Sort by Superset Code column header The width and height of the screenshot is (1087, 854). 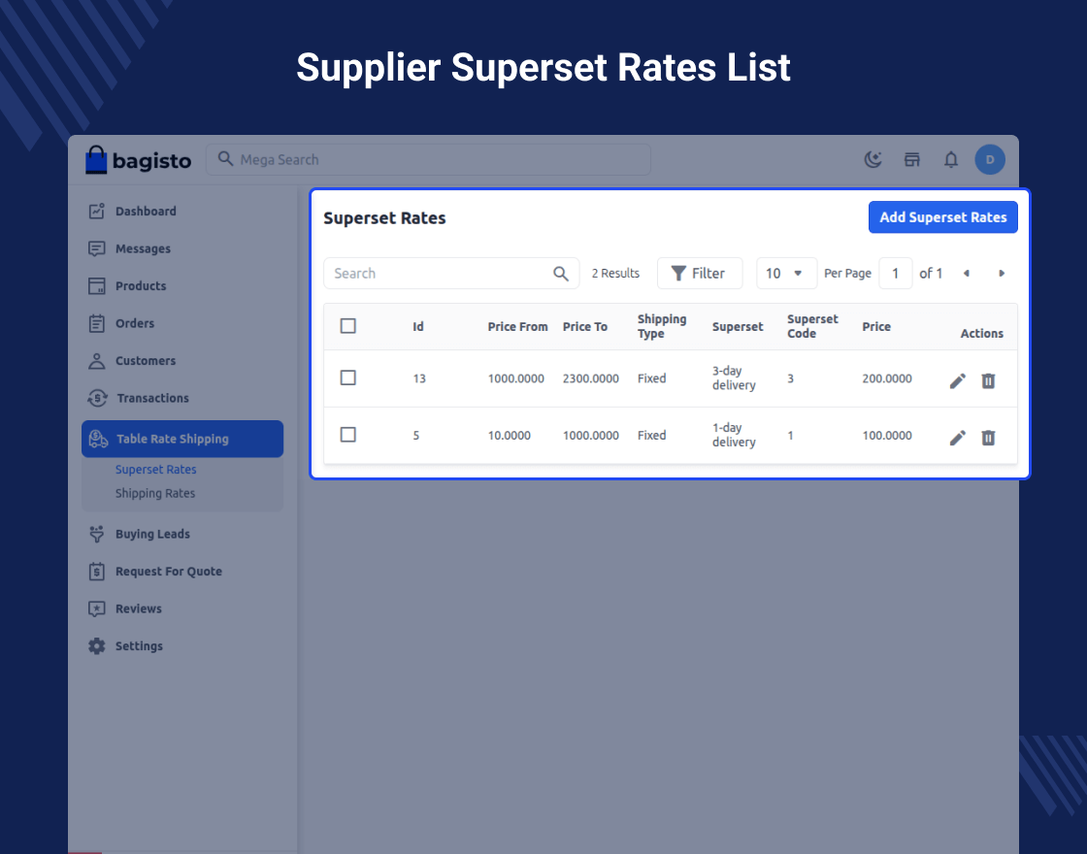[812, 326]
